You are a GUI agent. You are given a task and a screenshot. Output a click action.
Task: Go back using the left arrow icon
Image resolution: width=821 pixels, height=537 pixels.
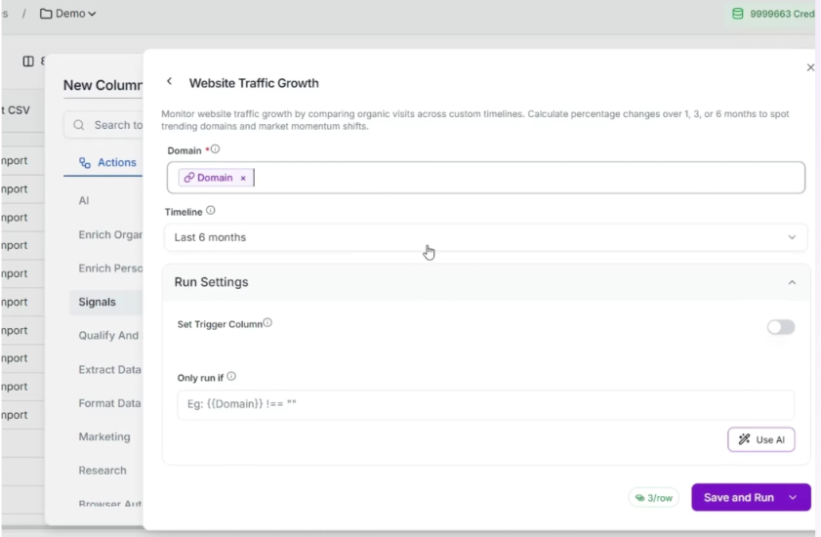click(x=169, y=81)
